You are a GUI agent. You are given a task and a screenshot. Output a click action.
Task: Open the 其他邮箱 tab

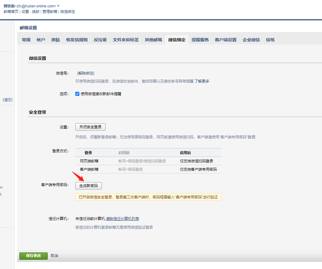(153, 40)
